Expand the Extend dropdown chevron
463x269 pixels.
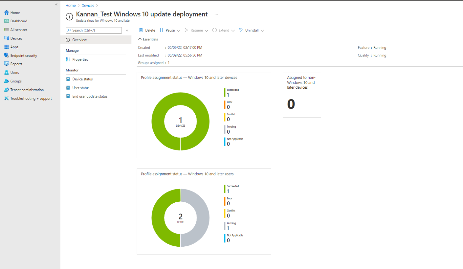coord(233,30)
